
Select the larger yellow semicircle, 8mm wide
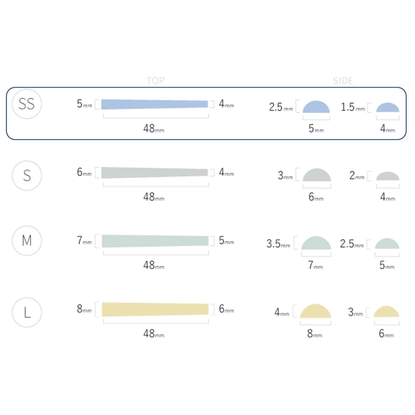coord(315,312)
